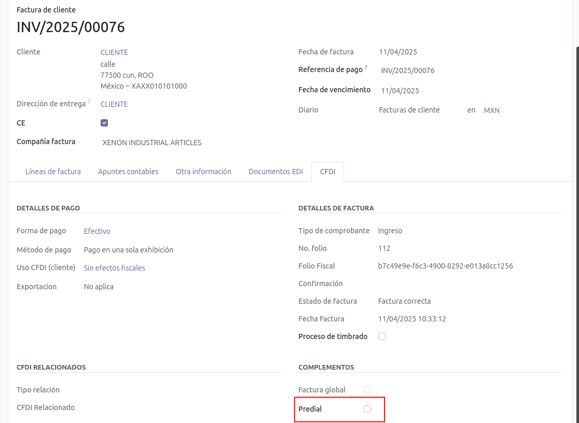
Task: Open Efectivo payment form link
Action: [x=97, y=231]
